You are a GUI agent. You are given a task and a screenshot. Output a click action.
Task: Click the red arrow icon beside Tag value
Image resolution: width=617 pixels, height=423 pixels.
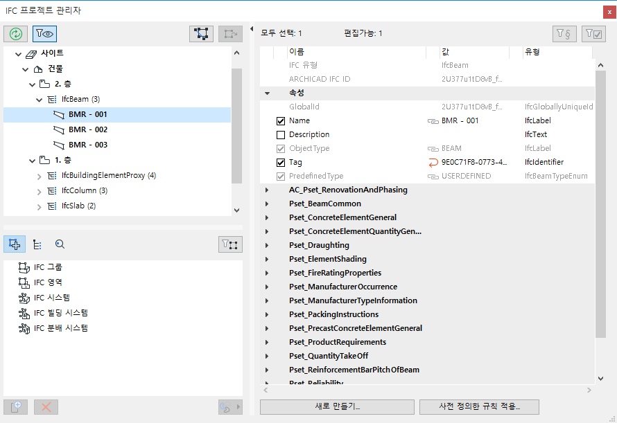coord(433,163)
